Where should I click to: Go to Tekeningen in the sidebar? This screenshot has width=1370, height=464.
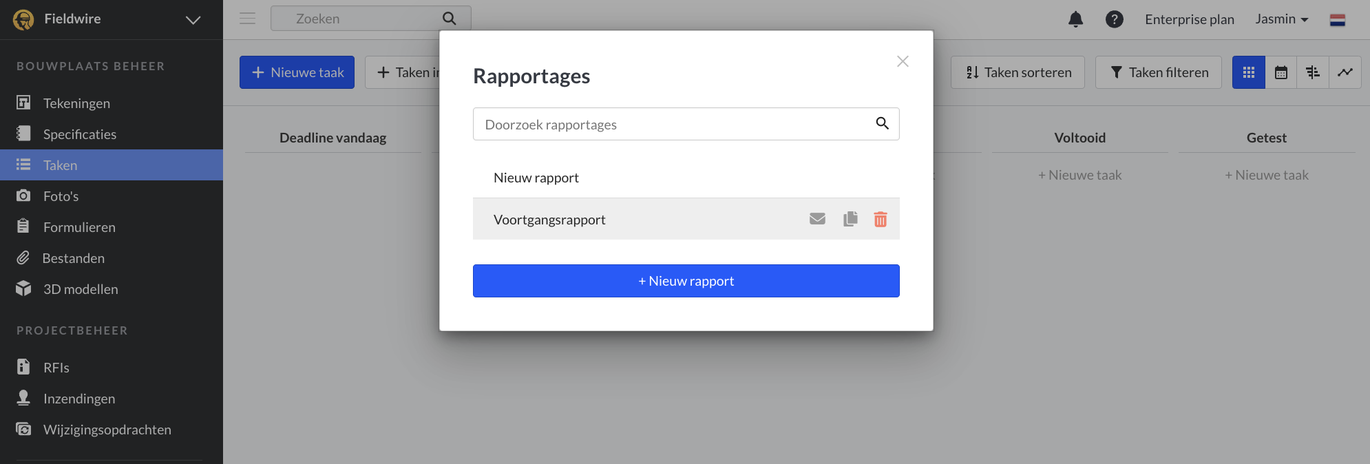click(x=76, y=103)
